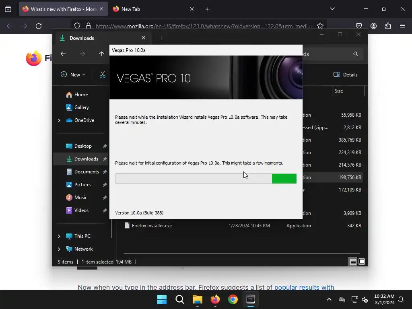
Task: Follow the popular results with link
Action: 304,287
